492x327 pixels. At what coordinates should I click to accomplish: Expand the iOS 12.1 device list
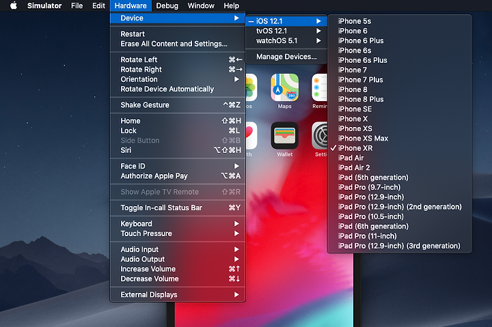pyautogui.click(x=286, y=21)
